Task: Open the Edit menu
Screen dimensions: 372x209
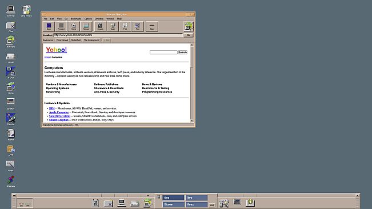Action: point(52,19)
